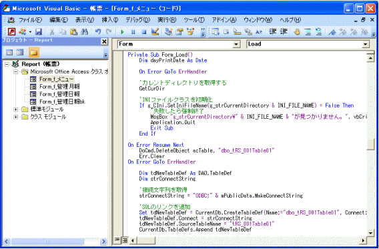Expand the 標準モジュール folder
Screen dimensions: 379x249
pyautogui.click(x=16, y=109)
